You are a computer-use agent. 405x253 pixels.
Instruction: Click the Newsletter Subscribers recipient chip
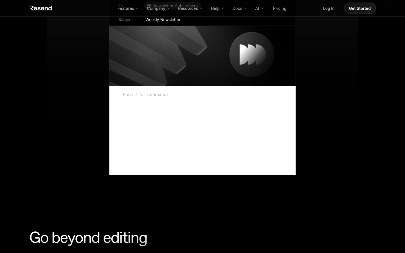[175, 5]
